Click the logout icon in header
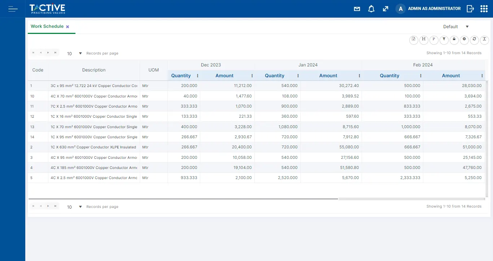493x261 pixels. (470, 9)
